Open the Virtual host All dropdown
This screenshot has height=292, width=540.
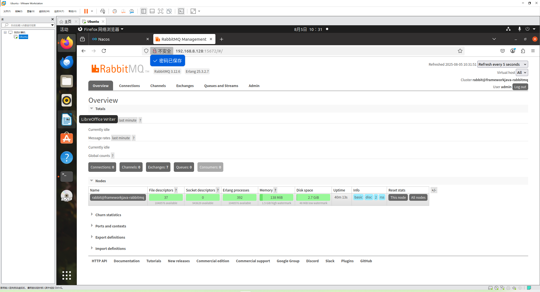point(522,72)
